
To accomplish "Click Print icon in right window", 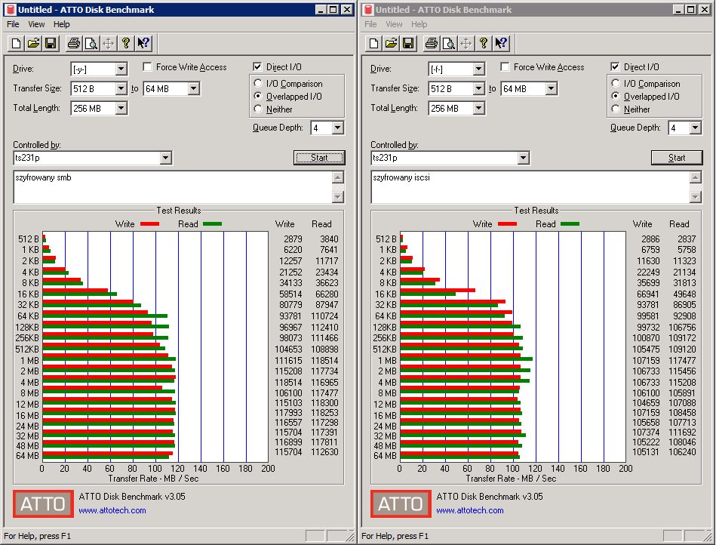I will coord(431,43).
